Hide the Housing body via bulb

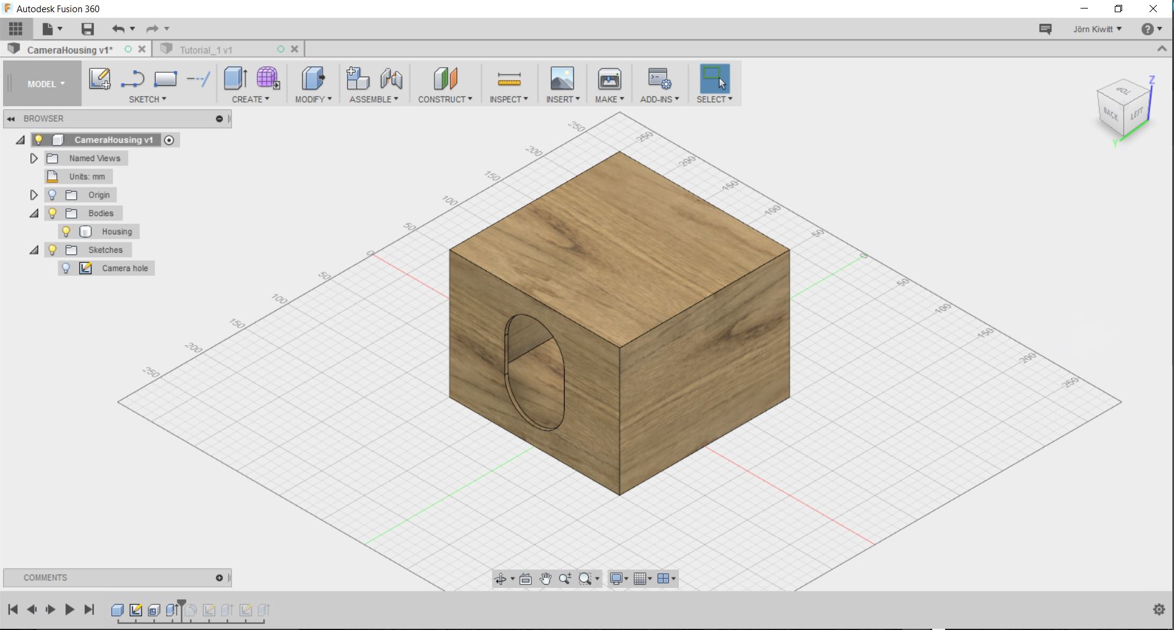pyautogui.click(x=67, y=231)
